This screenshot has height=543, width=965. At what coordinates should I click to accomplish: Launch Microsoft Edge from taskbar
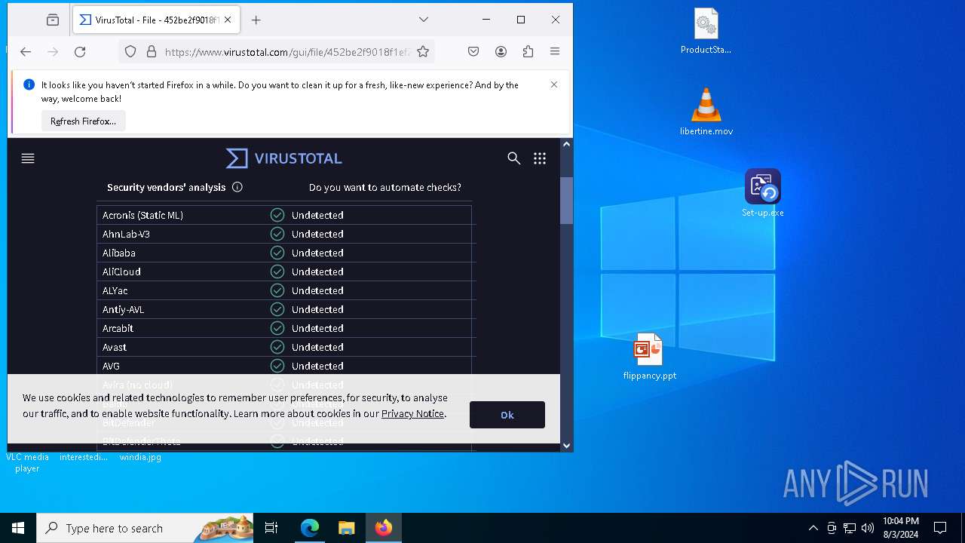[310, 528]
